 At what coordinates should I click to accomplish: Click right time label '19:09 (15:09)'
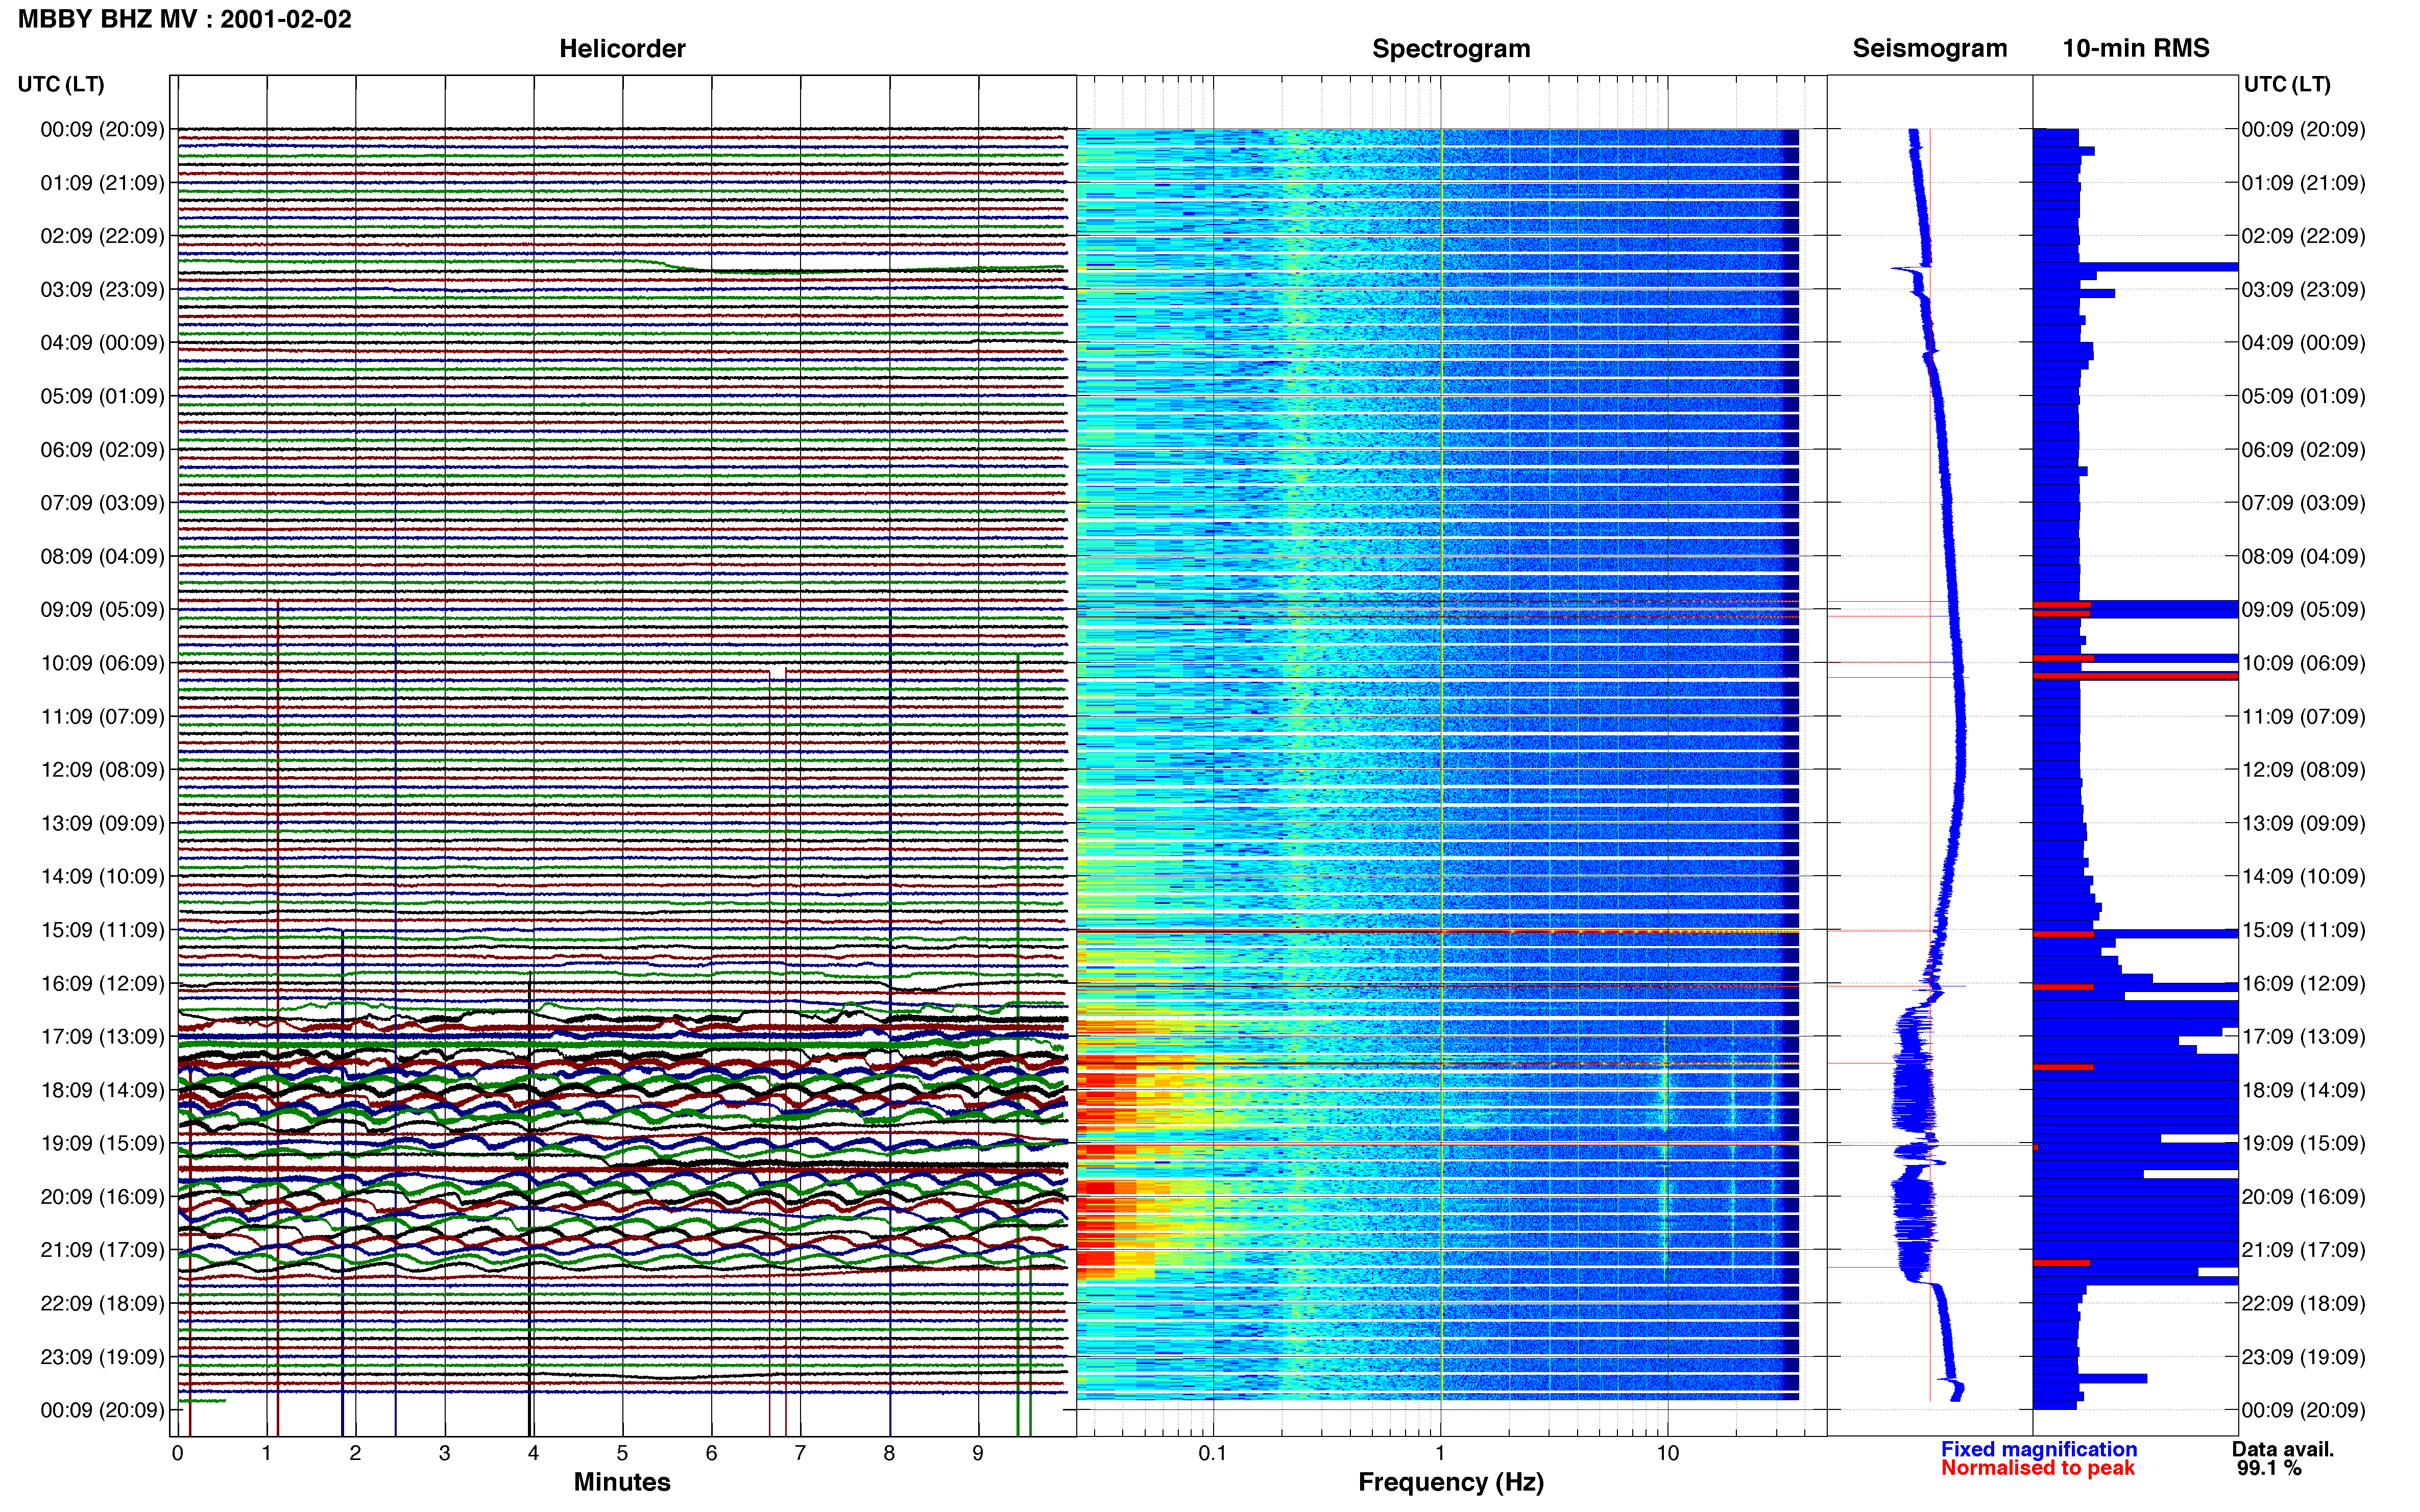click(2303, 1143)
